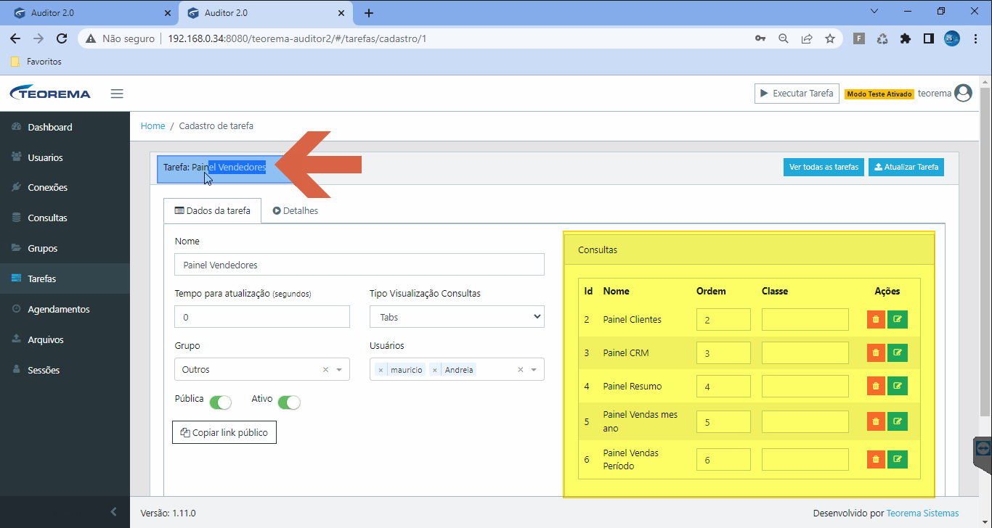Screen dimensions: 992x528
Task: Delete the Painel Resumo query
Action: point(876,386)
